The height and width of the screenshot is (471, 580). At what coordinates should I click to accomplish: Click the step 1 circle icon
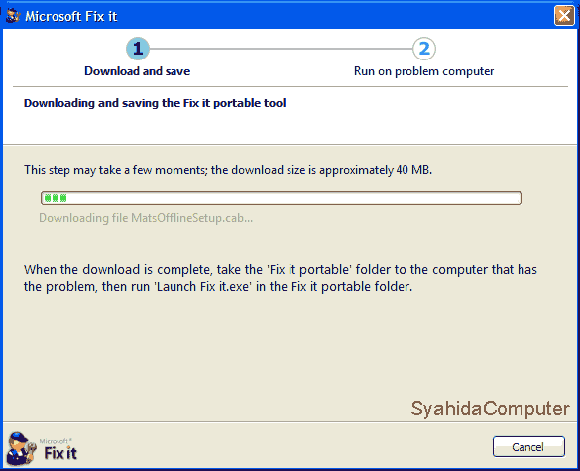(138, 49)
